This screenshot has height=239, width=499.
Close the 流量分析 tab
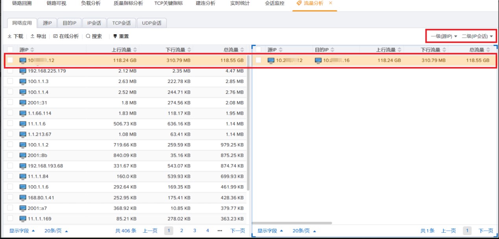(330, 3)
